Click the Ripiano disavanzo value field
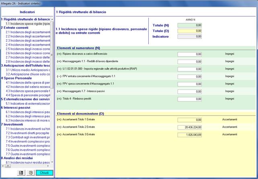The width and height of the screenshot is (258, 179). [x=190, y=54]
